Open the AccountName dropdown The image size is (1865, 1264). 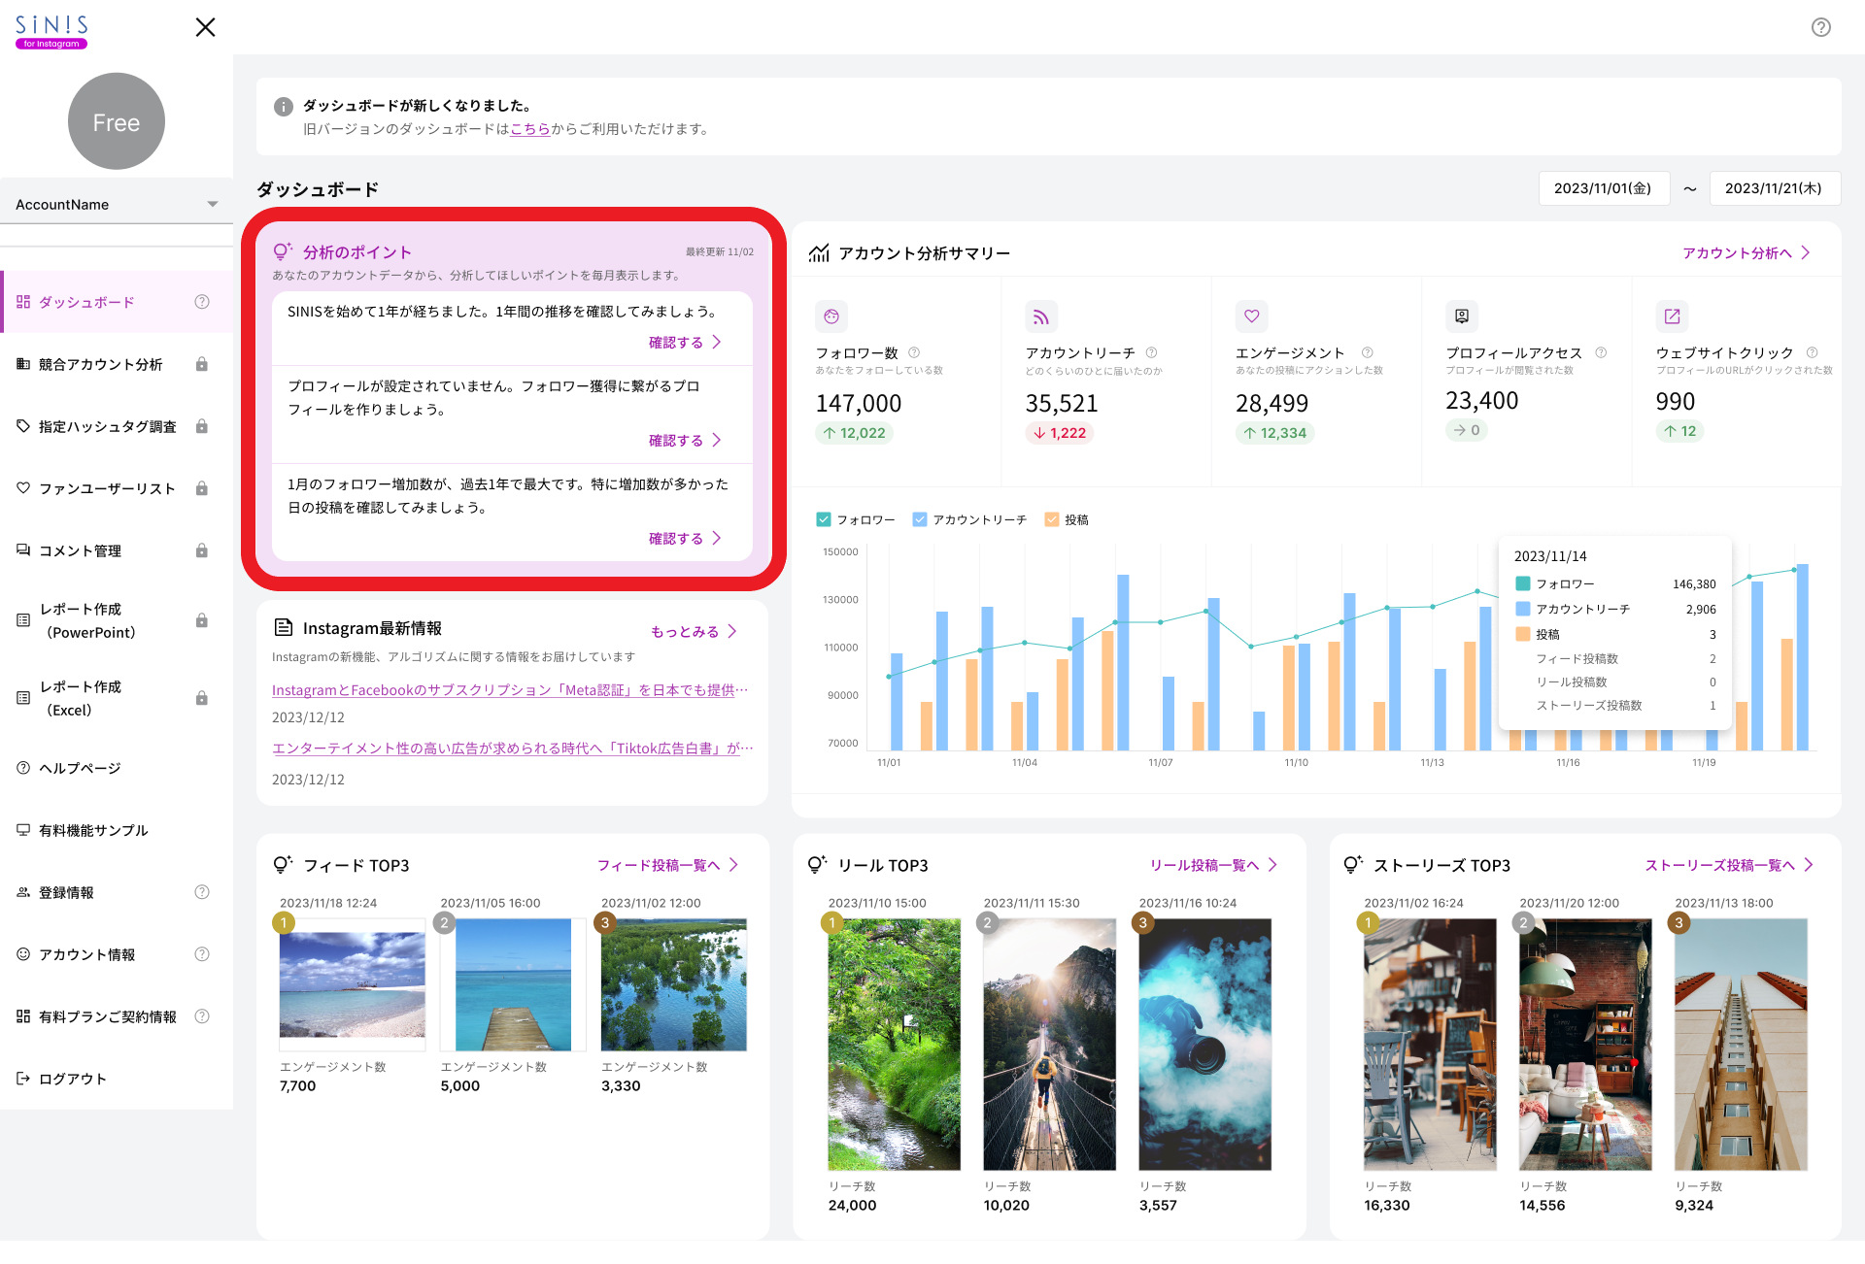[x=117, y=204]
